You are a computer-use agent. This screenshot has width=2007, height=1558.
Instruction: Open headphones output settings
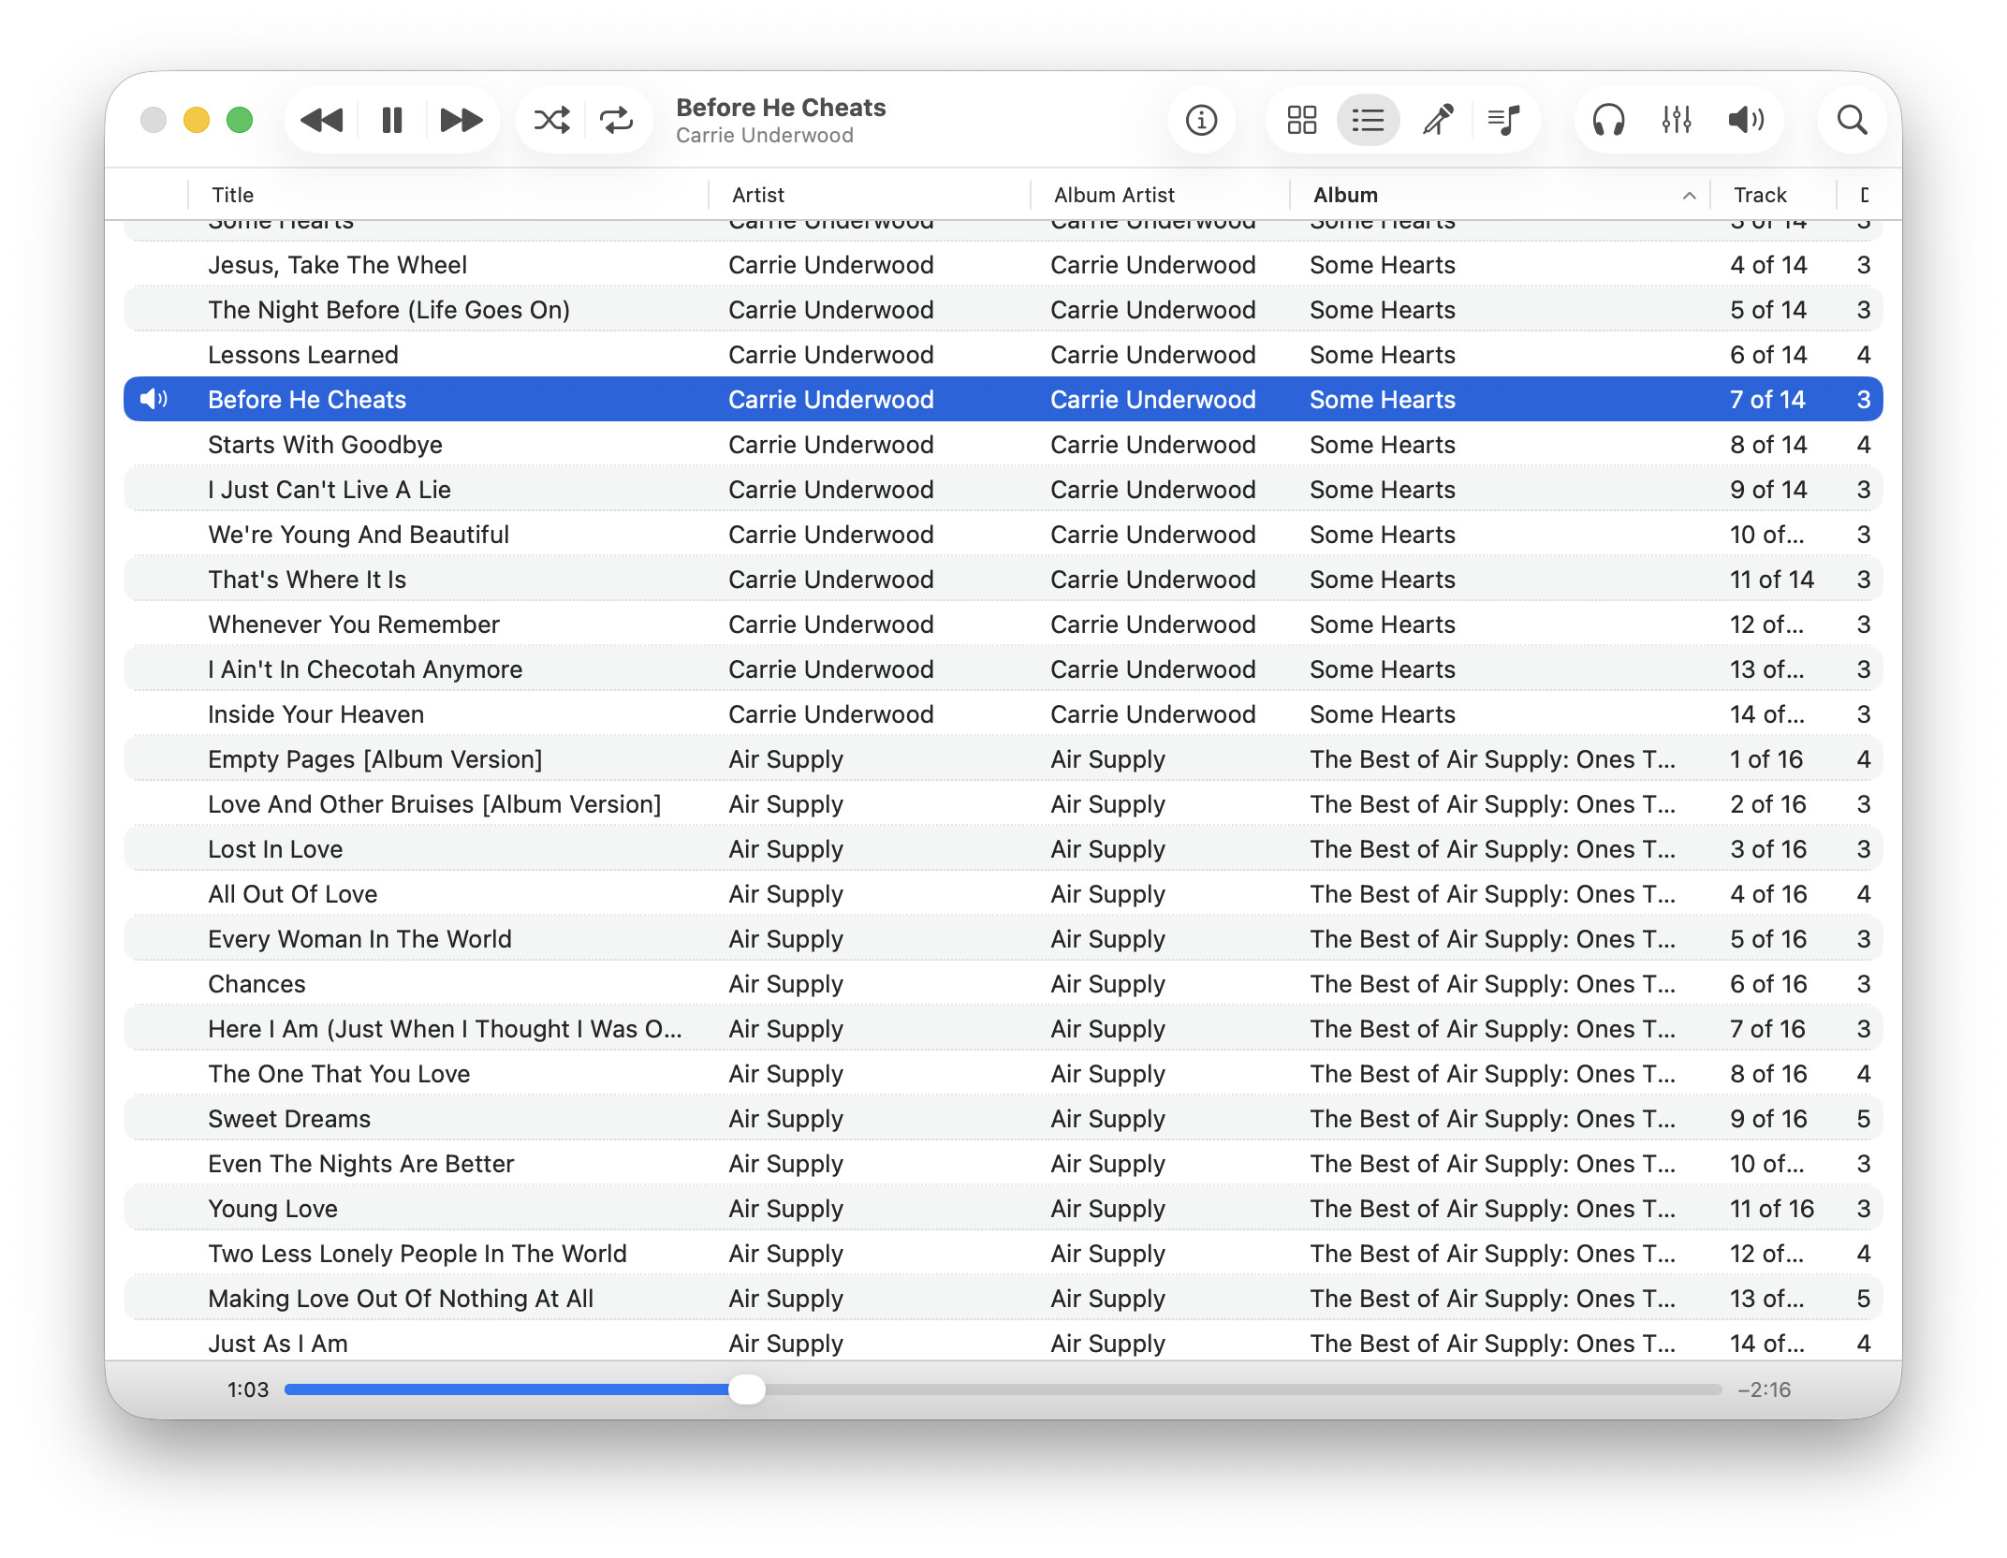point(1608,120)
